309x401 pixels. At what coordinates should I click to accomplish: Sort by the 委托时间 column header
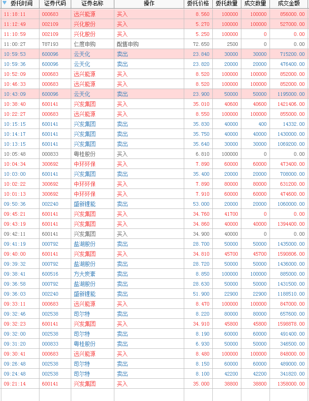click(x=21, y=4)
